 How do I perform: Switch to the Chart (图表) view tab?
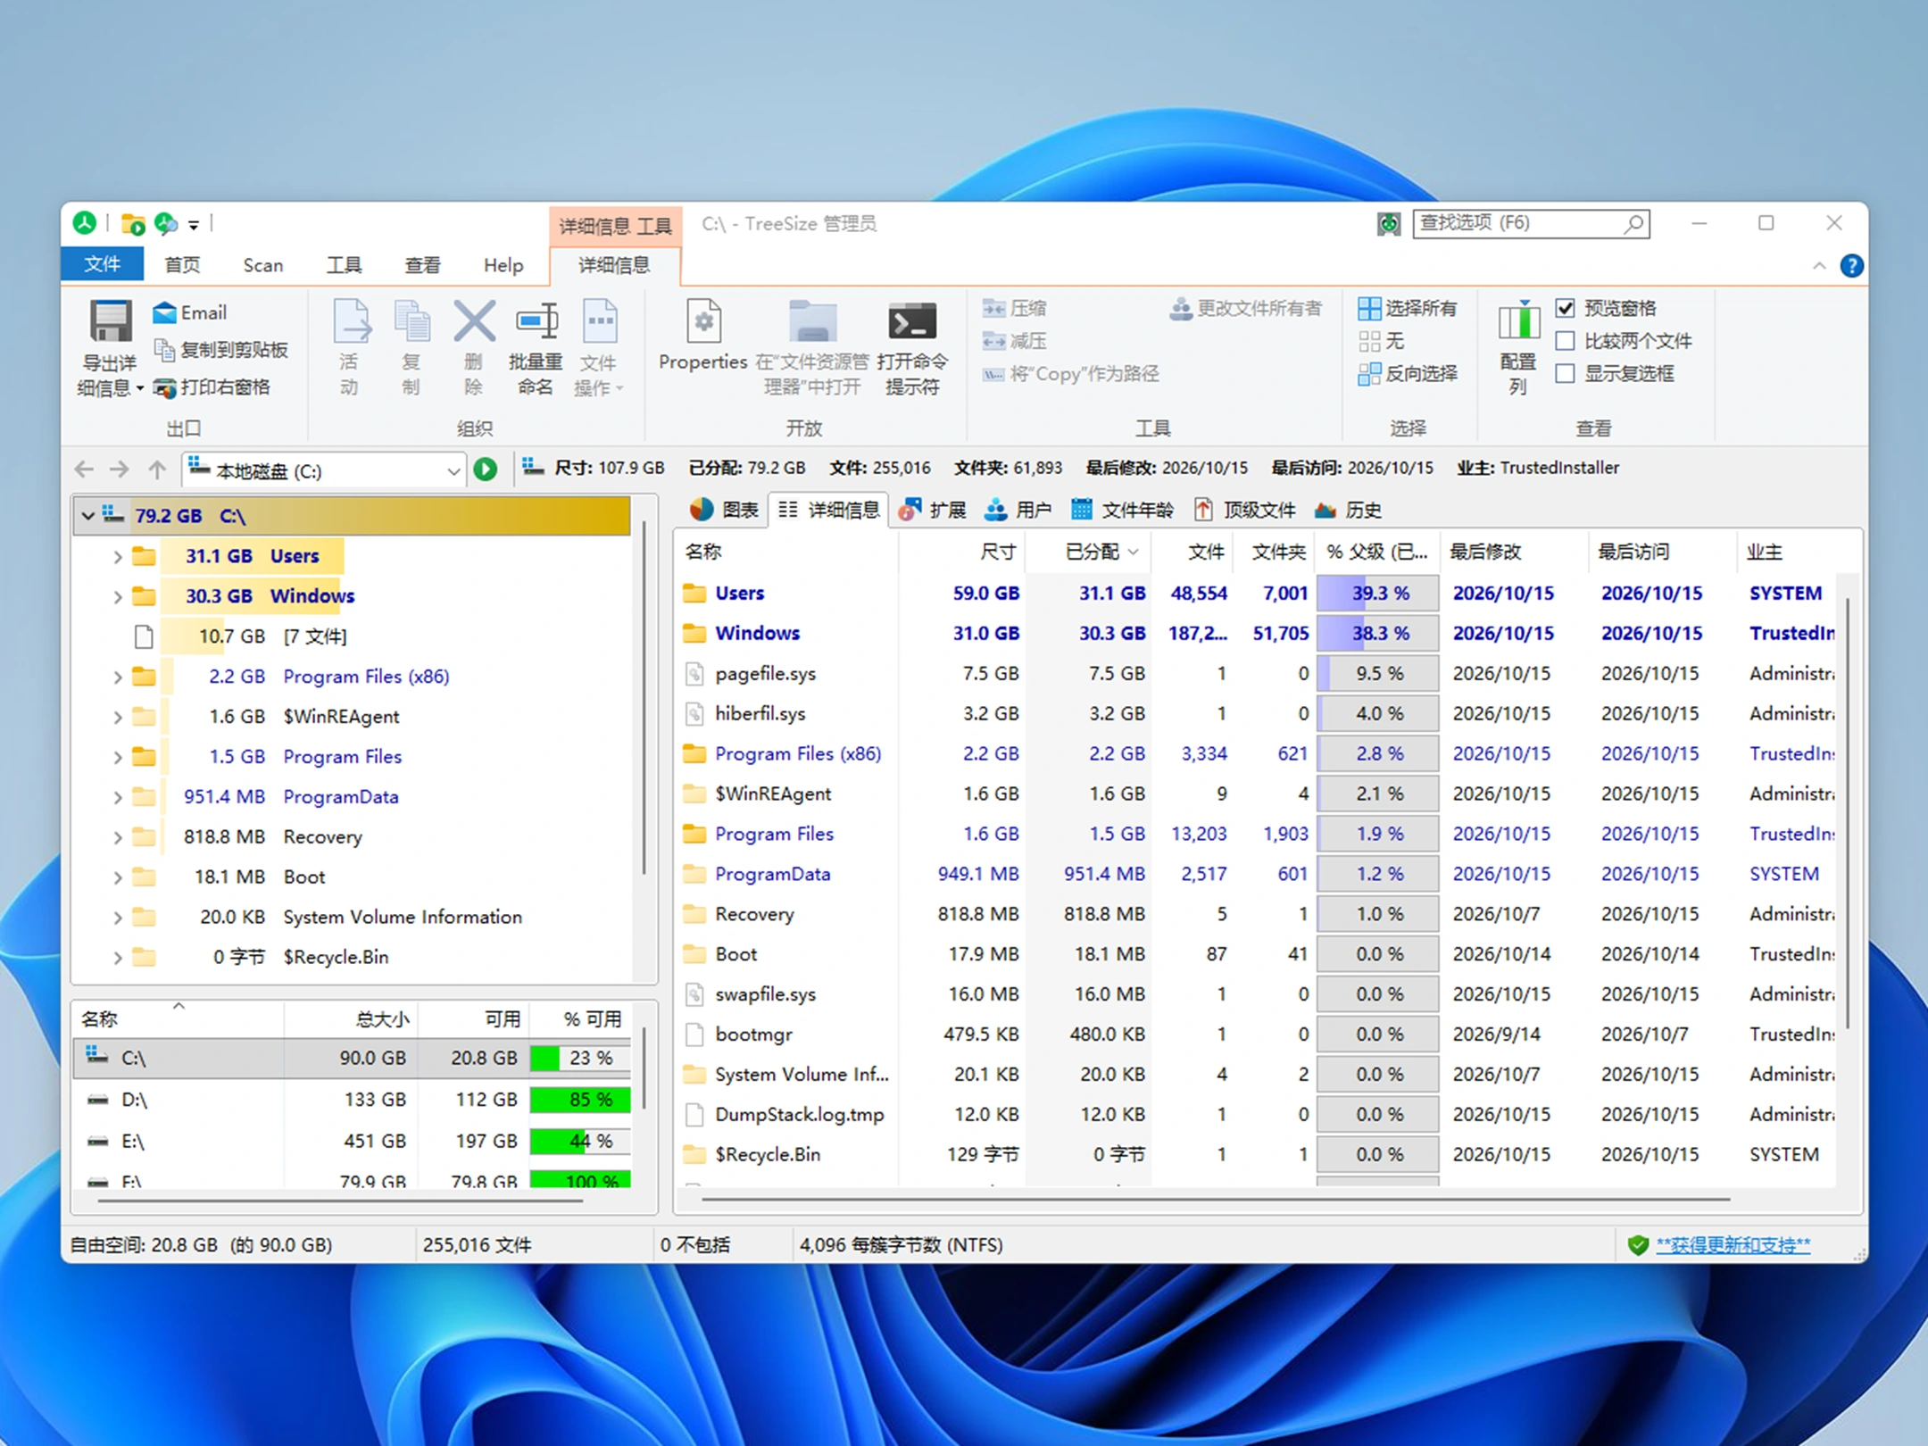[724, 510]
